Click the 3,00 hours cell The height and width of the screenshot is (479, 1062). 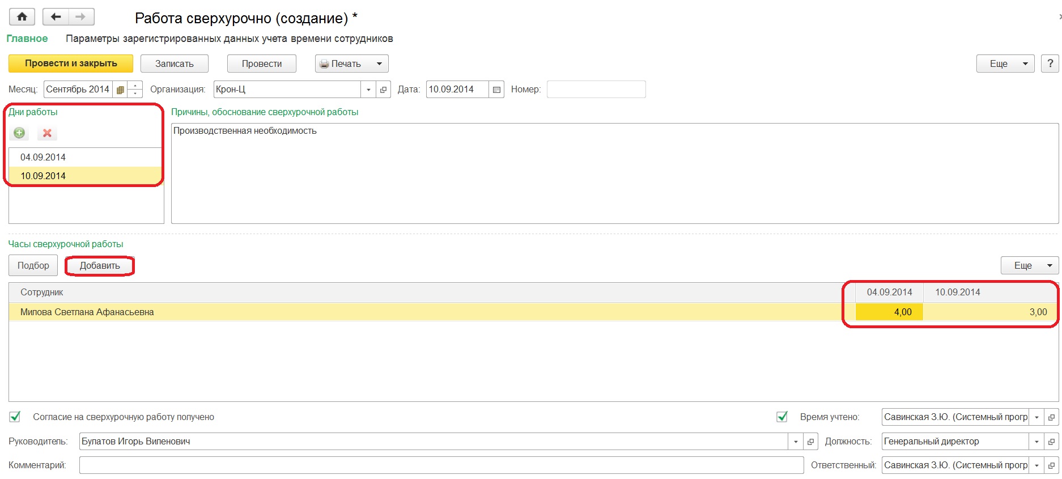(991, 312)
